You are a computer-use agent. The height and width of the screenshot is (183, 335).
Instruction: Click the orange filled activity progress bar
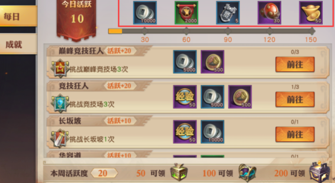coord(115,31)
